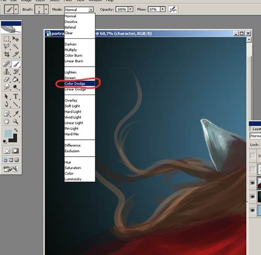Collapse the brush Mode dropdown
Screen dimensions: 261x255
[x=91, y=10]
